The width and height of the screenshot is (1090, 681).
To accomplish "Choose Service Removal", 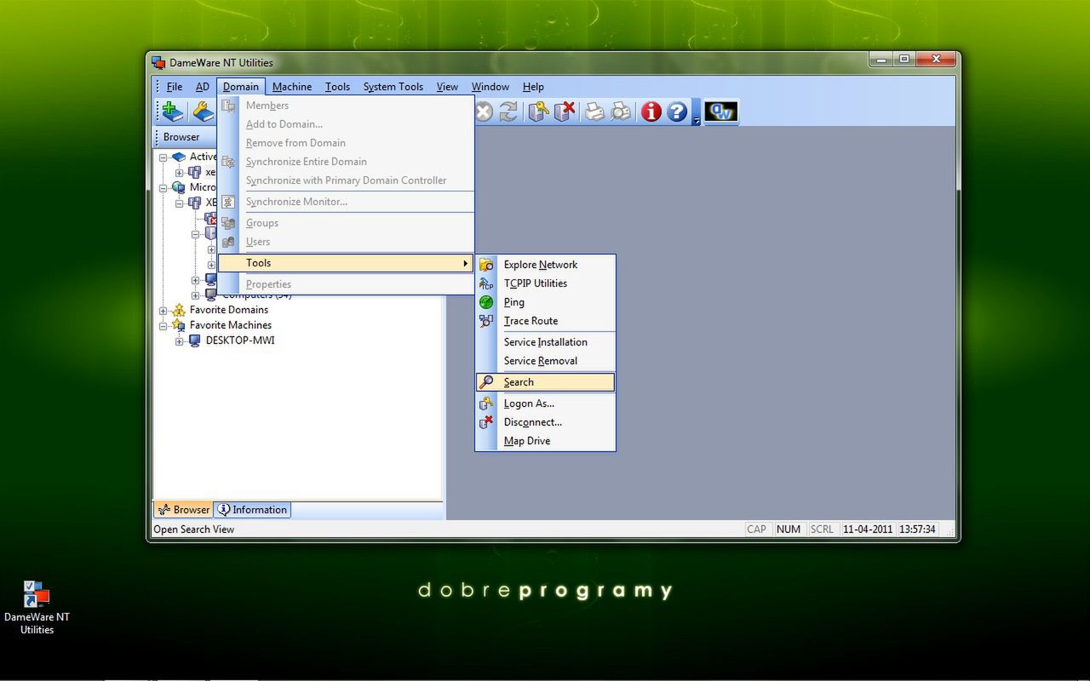I will coord(545,361).
